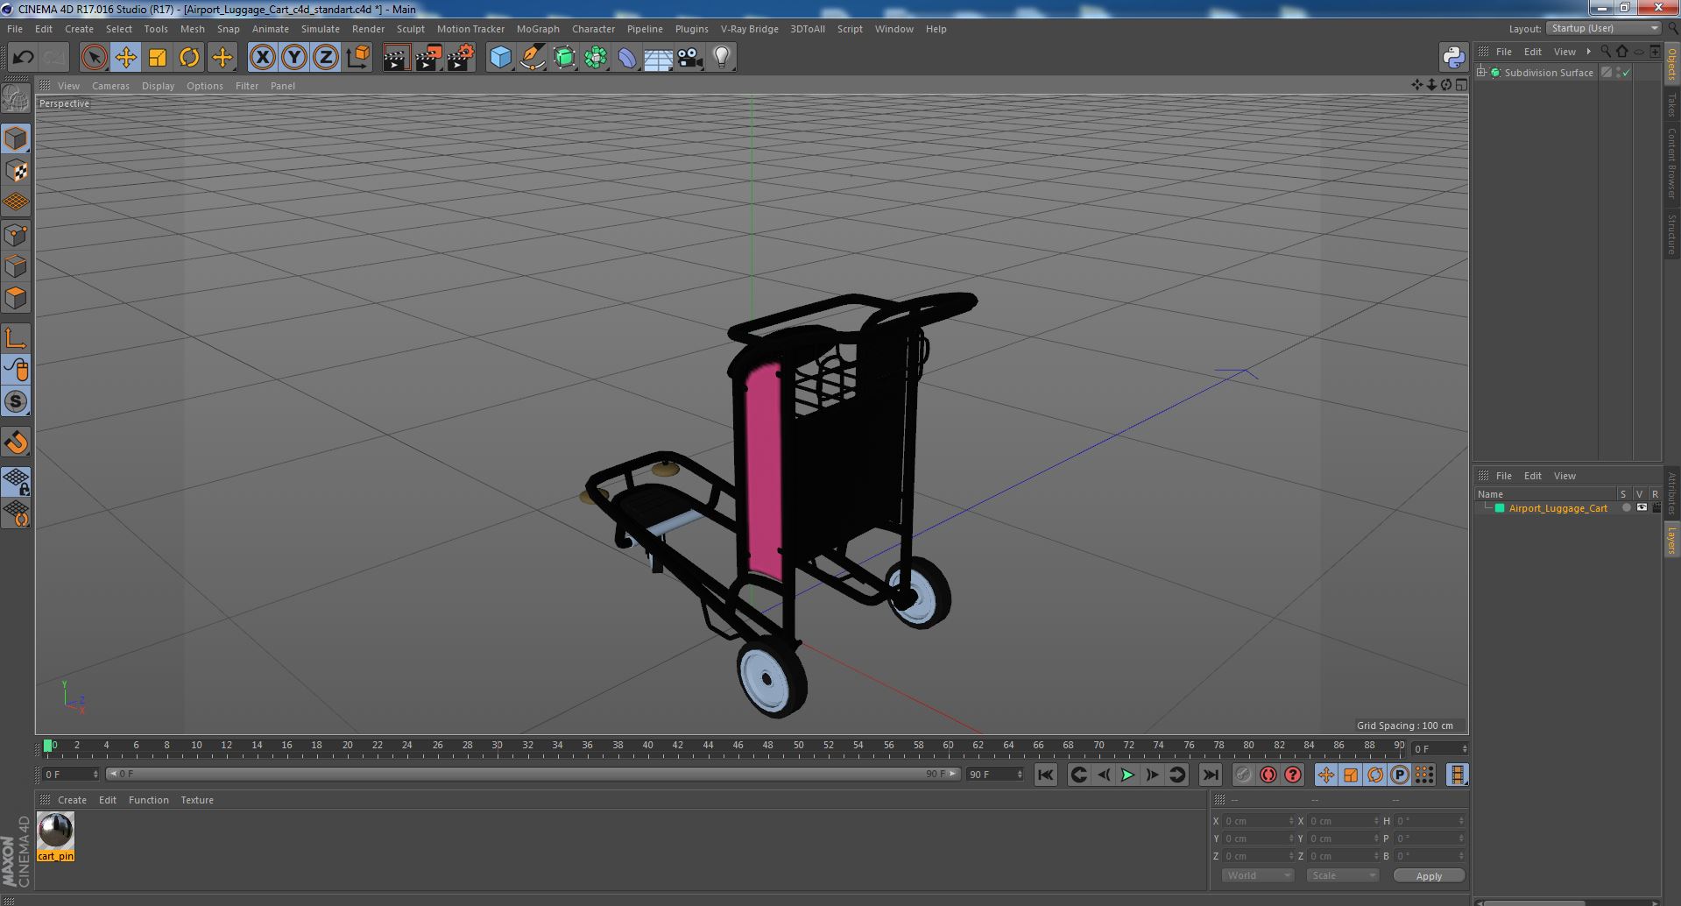The height and width of the screenshot is (906, 1681).
Task: Open the Edit Render Settings
Action: click(x=460, y=58)
